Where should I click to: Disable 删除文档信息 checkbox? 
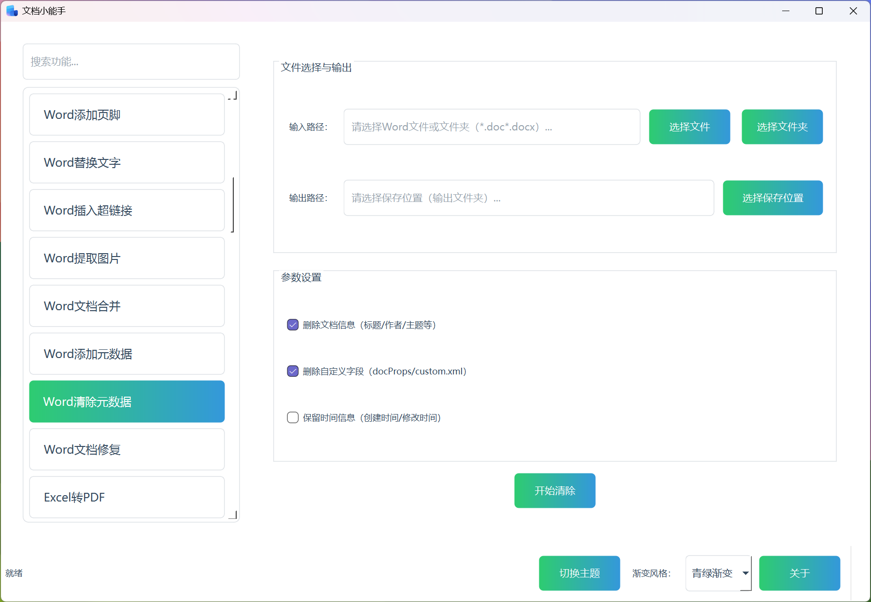pyautogui.click(x=293, y=325)
